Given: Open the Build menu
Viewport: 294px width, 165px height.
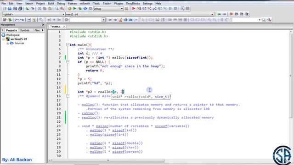Looking at the screenshot, I should click(x=51, y=3).
